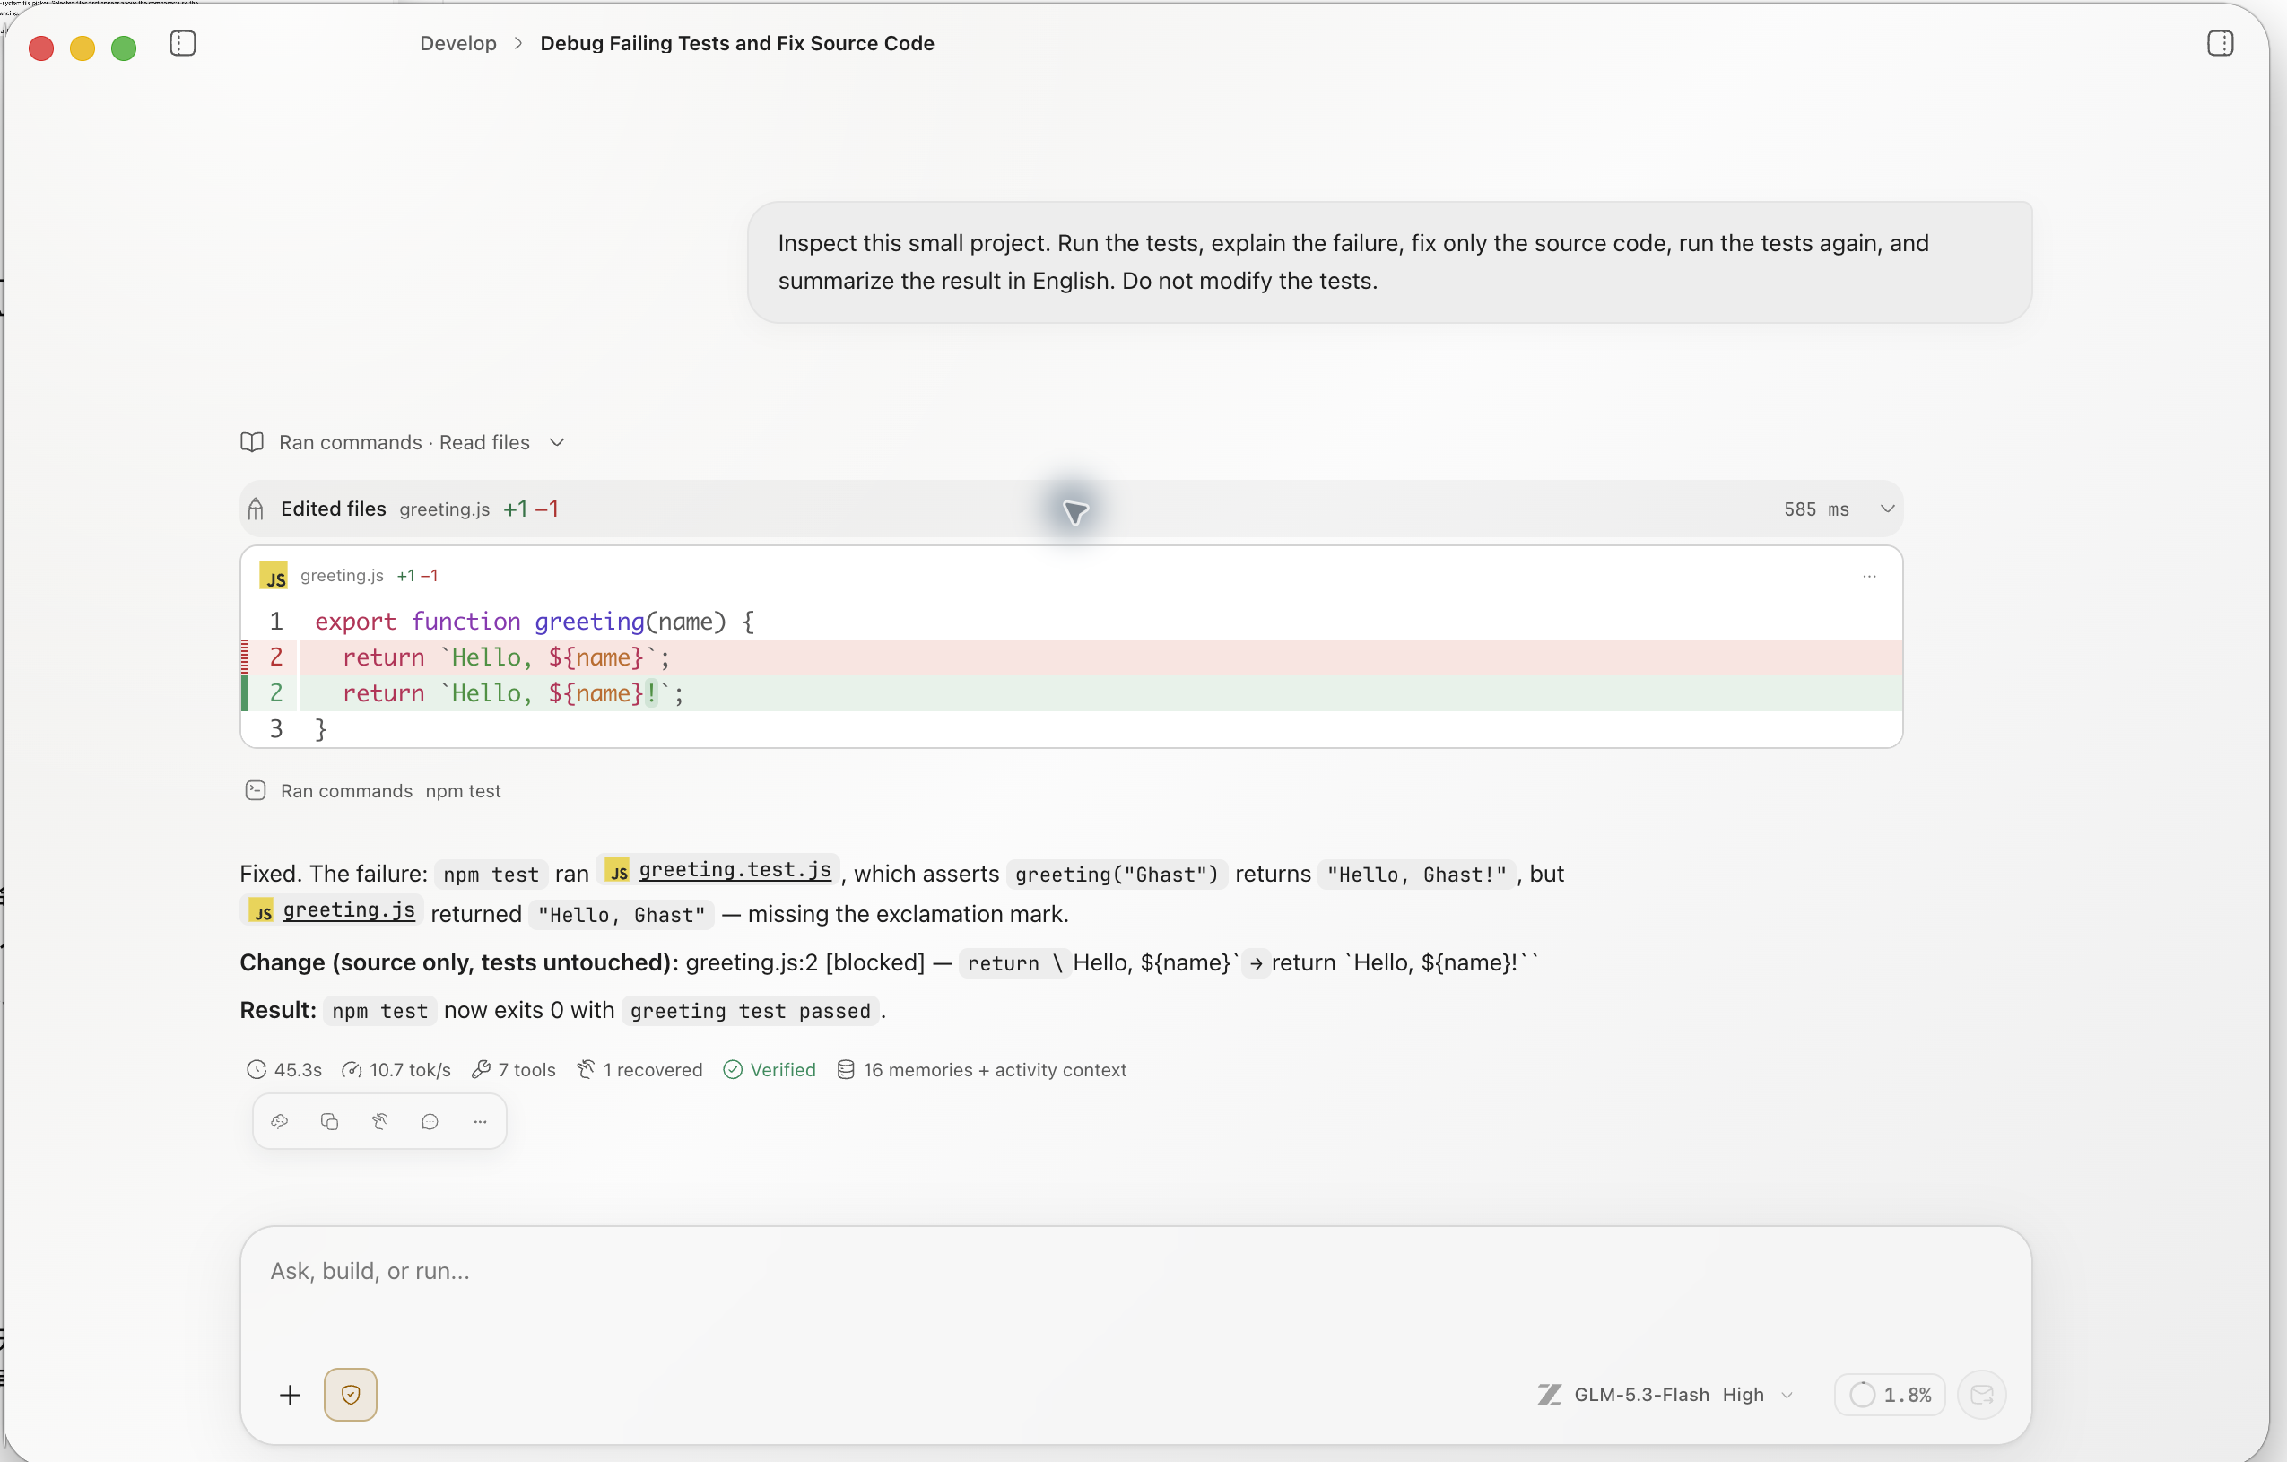Viewport: 2287px width, 1462px height.
Task: Toggle the left sidebar panel icon
Action: [182, 44]
